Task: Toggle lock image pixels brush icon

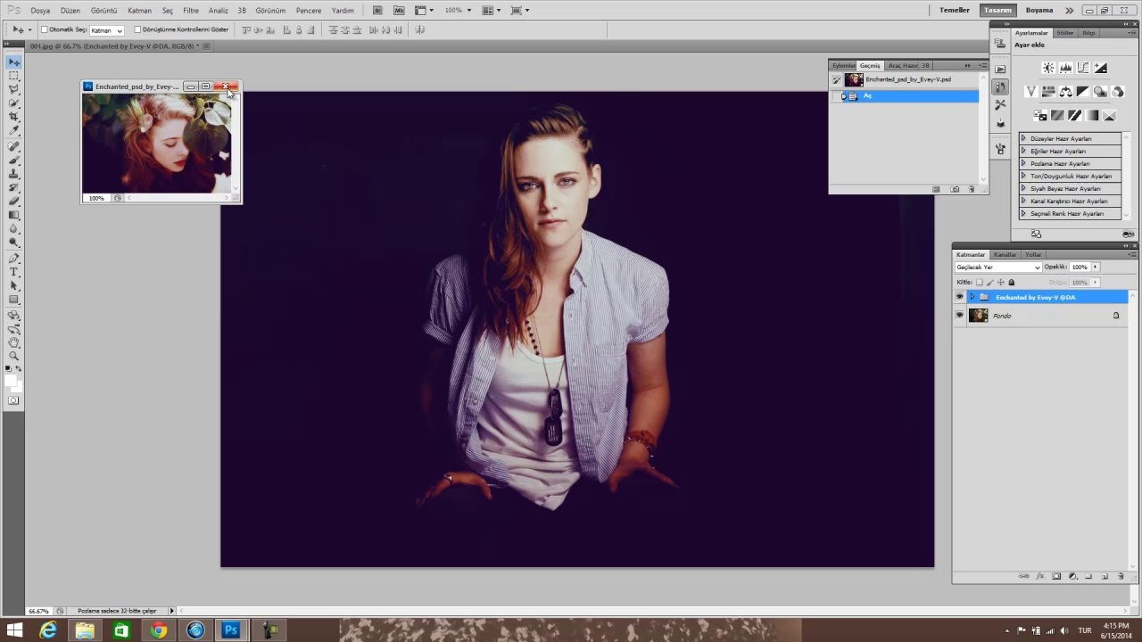Action: [989, 282]
